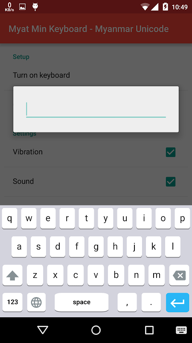Tap the backspace delete key
The height and width of the screenshot is (343, 192).
(x=179, y=275)
